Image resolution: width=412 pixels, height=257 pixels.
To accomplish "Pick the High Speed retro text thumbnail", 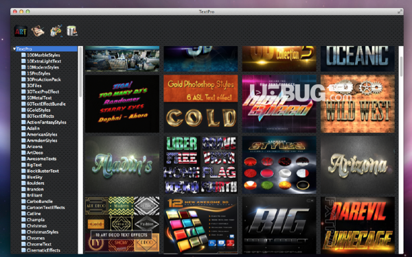I will pos(279,103).
